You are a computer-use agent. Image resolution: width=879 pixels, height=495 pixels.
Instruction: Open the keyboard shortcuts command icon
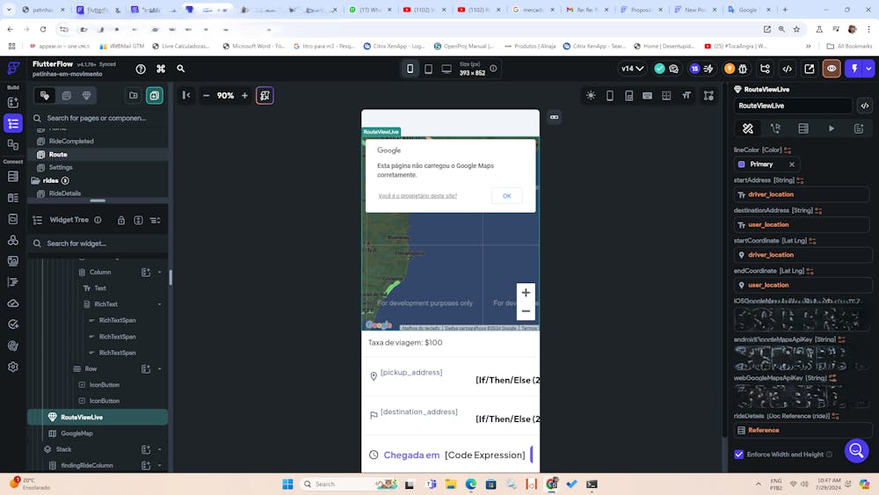(x=161, y=69)
